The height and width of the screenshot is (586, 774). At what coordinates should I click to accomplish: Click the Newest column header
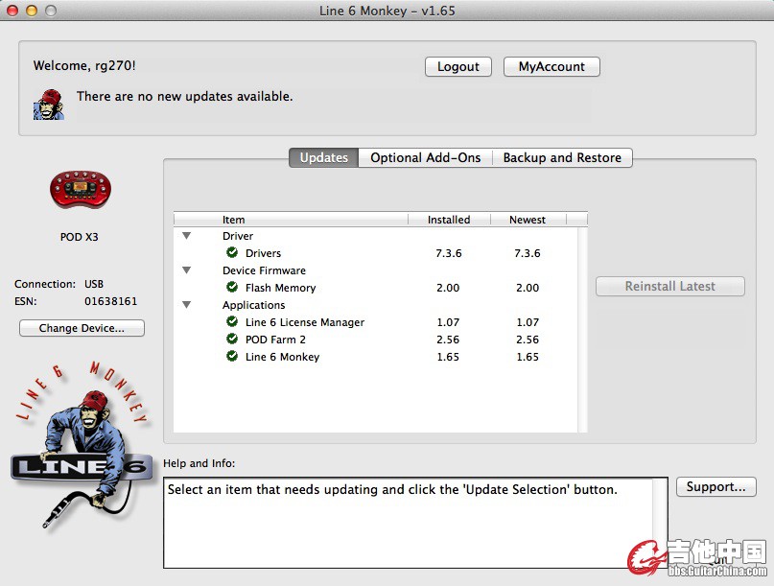[528, 220]
